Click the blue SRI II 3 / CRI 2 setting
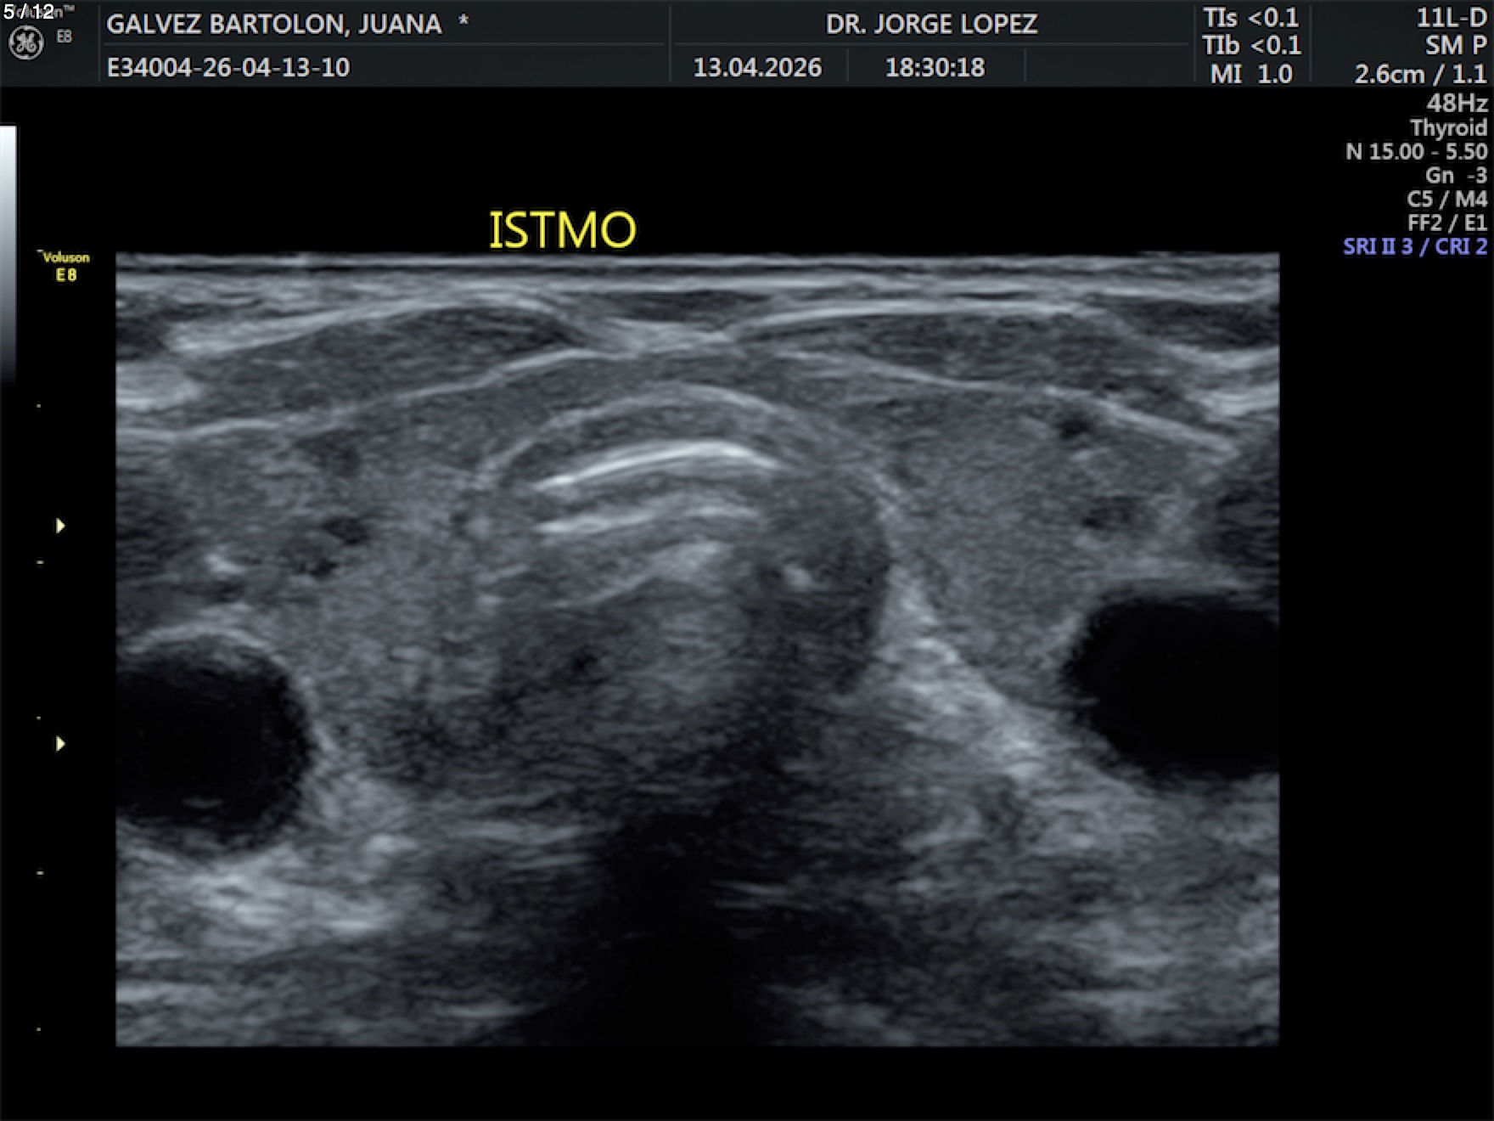Viewport: 1494px width, 1121px height. (1414, 246)
